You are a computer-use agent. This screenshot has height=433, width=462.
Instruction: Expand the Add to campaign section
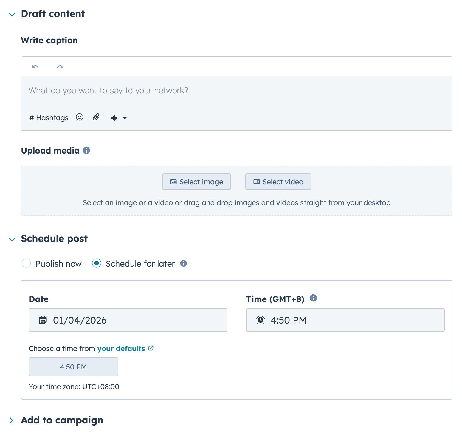point(11,420)
